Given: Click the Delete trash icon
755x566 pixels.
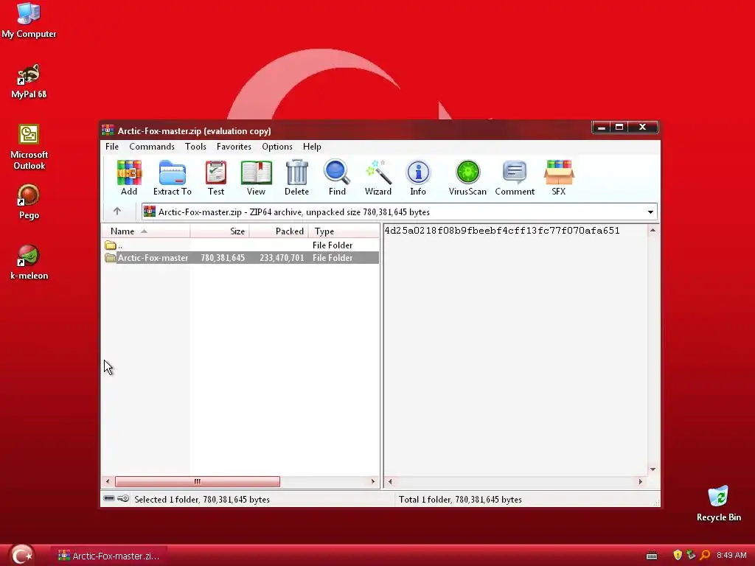Looking at the screenshot, I should tap(296, 178).
